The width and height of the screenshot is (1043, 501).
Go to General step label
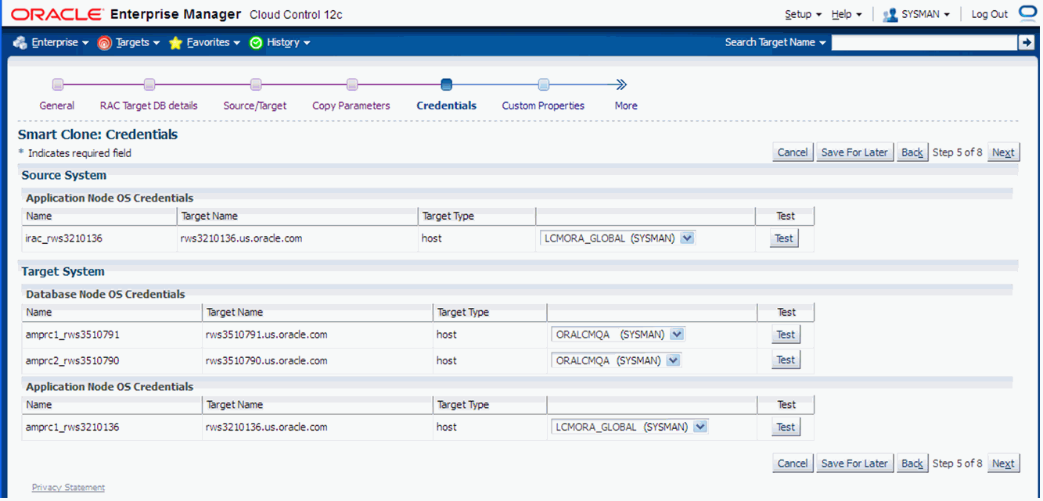[57, 106]
